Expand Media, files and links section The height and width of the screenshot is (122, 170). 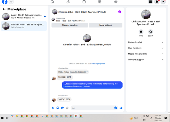click(146, 54)
